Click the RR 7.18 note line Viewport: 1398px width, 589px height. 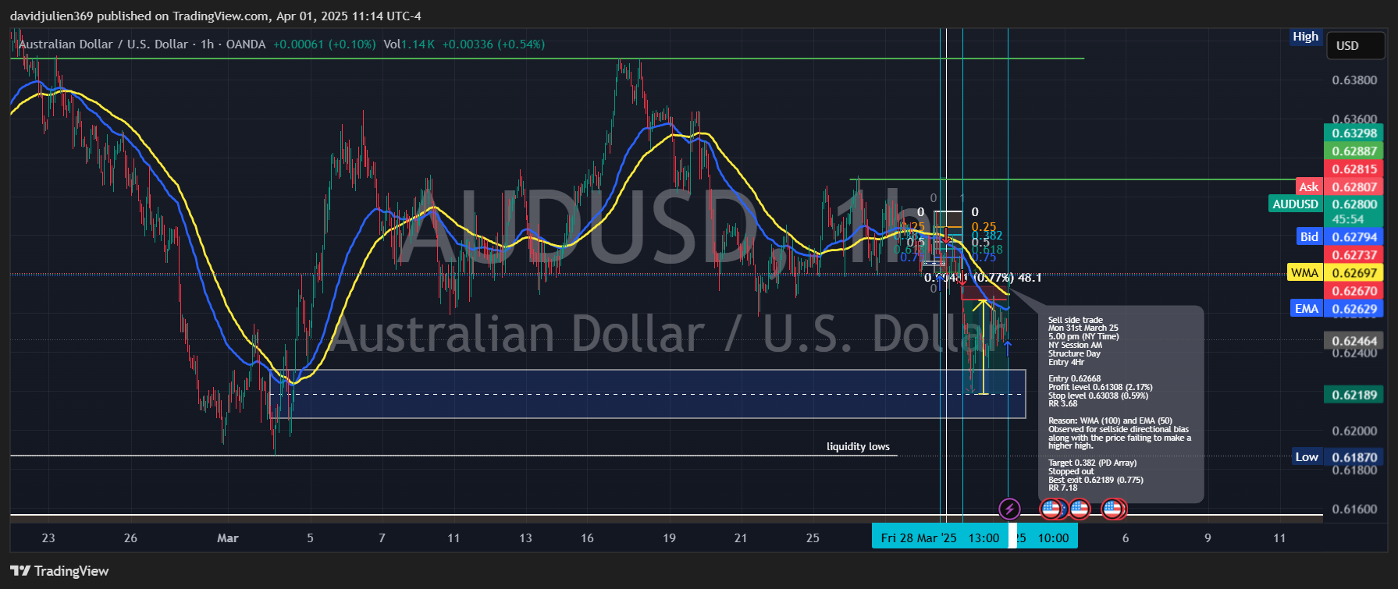pos(1063,488)
